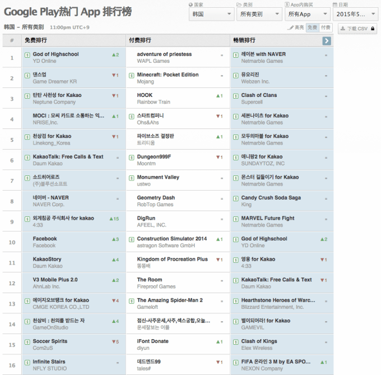This screenshot has width=381, height=375.
Task: Click in-app purchase icon beside 탄탄 사천성 for Kakao
Action: (27, 96)
